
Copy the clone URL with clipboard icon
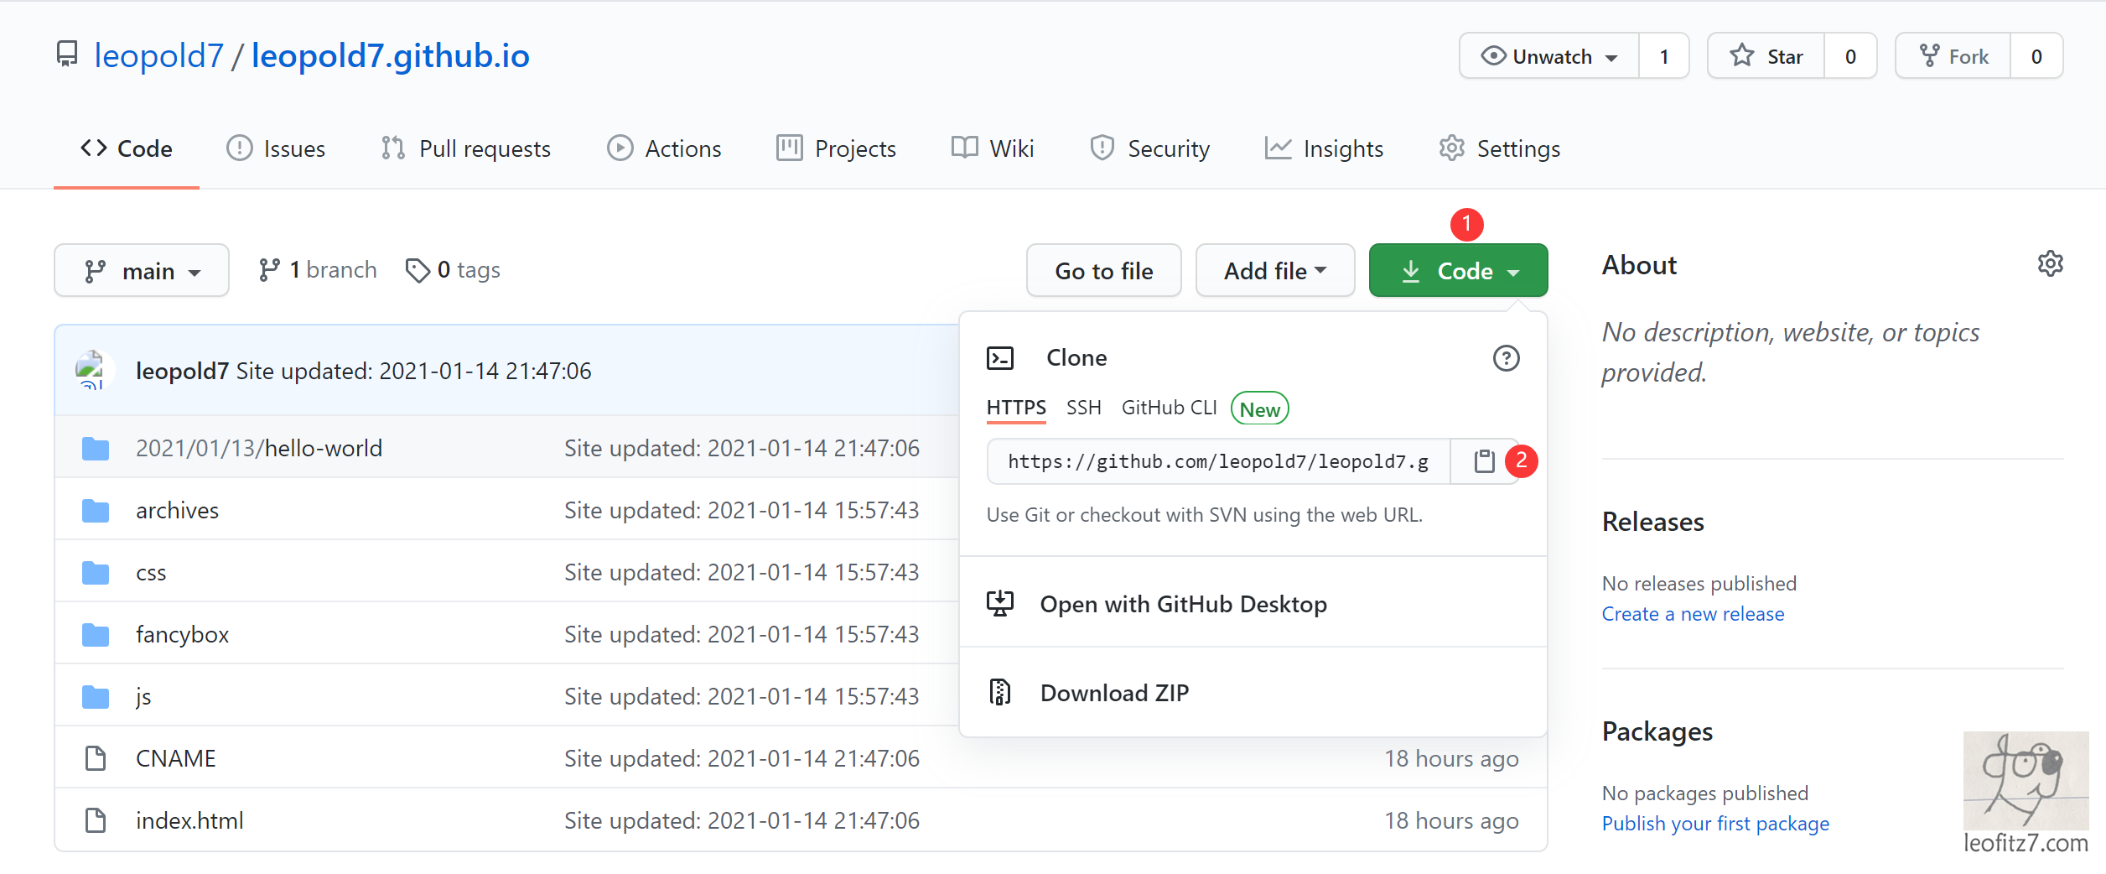(1484, 461)
